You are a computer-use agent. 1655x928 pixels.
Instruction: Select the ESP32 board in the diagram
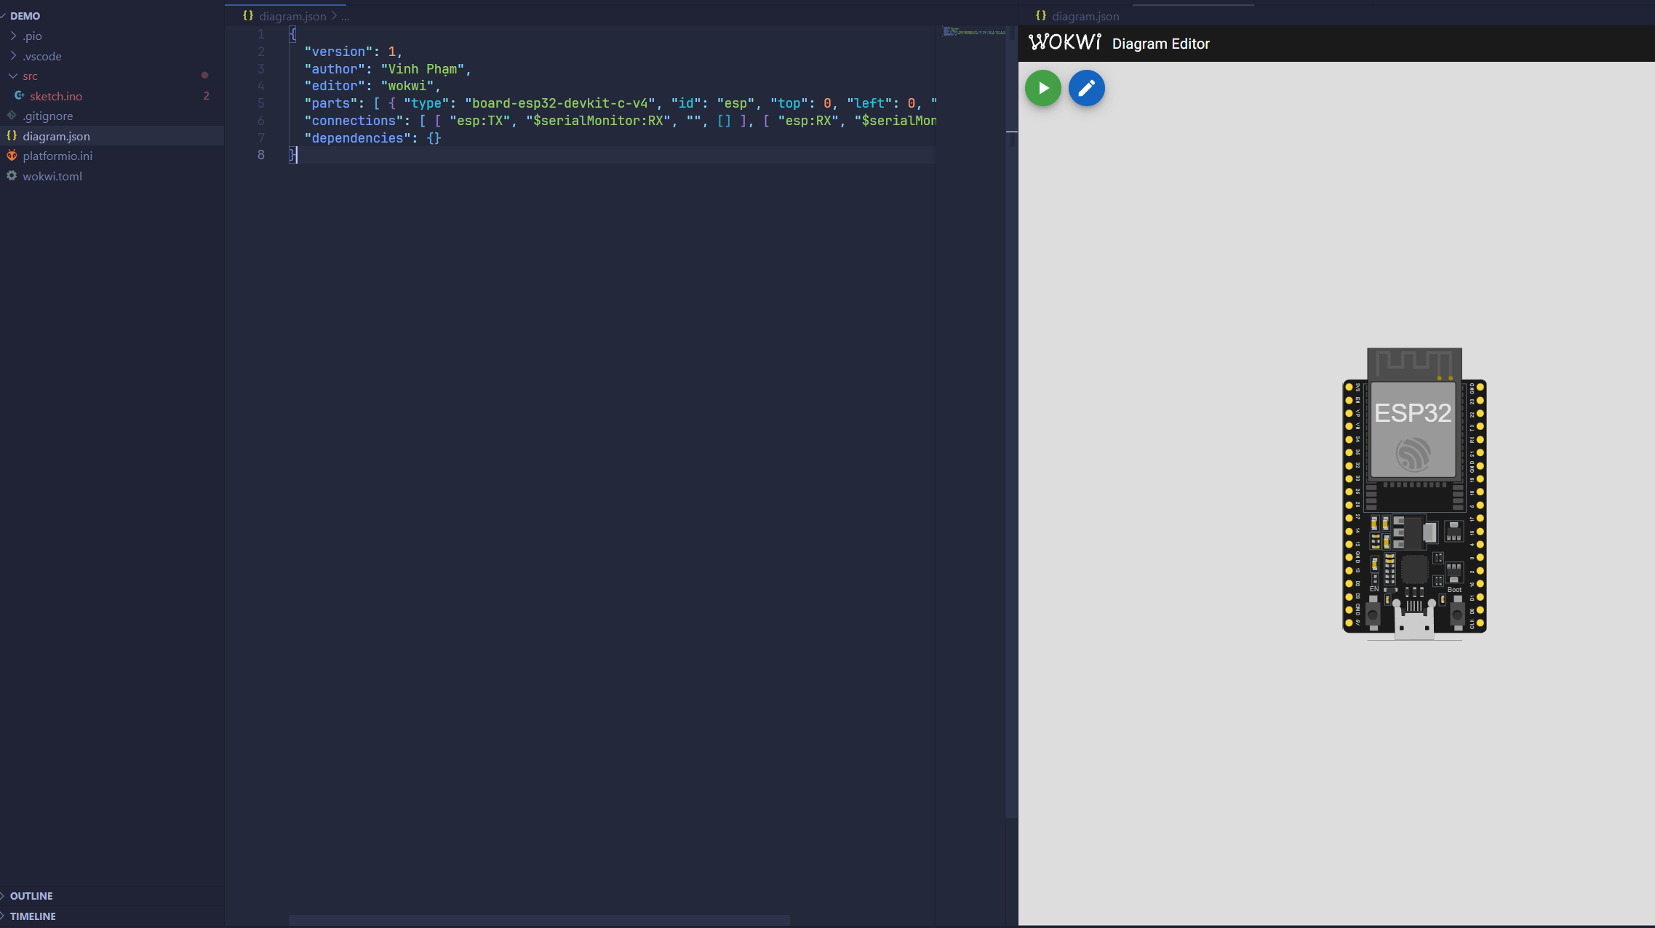[1414, 495]
